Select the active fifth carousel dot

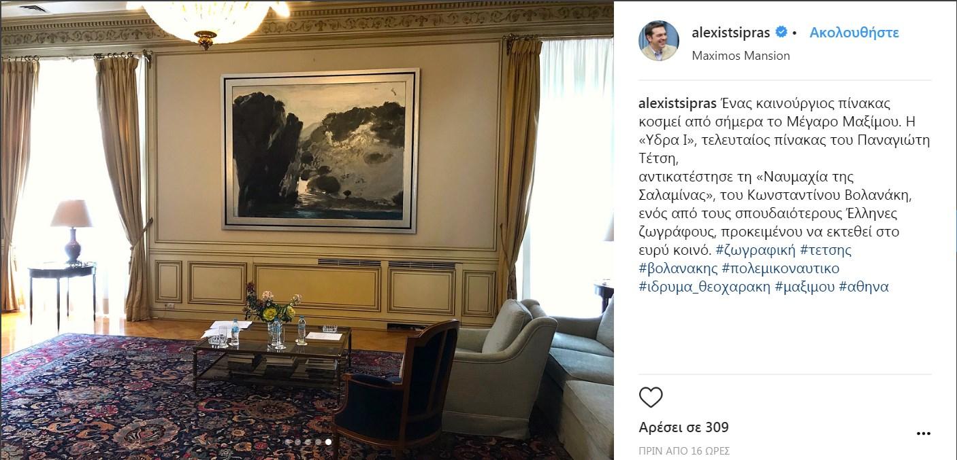pos(328,442)
